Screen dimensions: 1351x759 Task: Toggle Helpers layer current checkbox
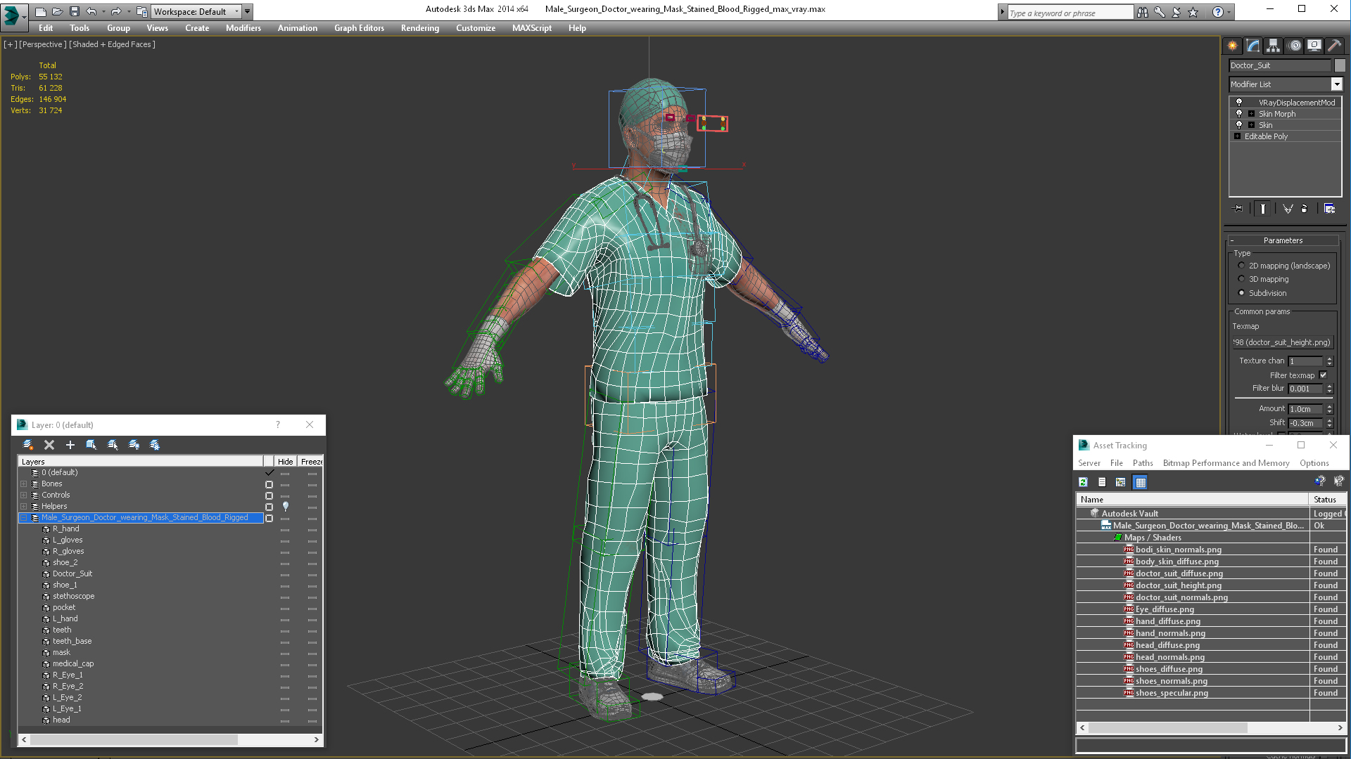[269, 507]
